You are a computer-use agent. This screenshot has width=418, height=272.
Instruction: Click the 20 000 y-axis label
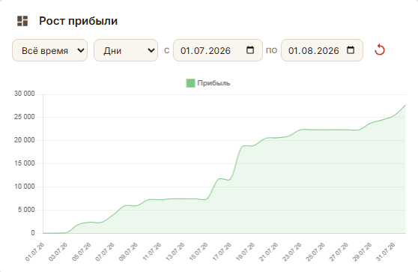(x=25, y=140)
